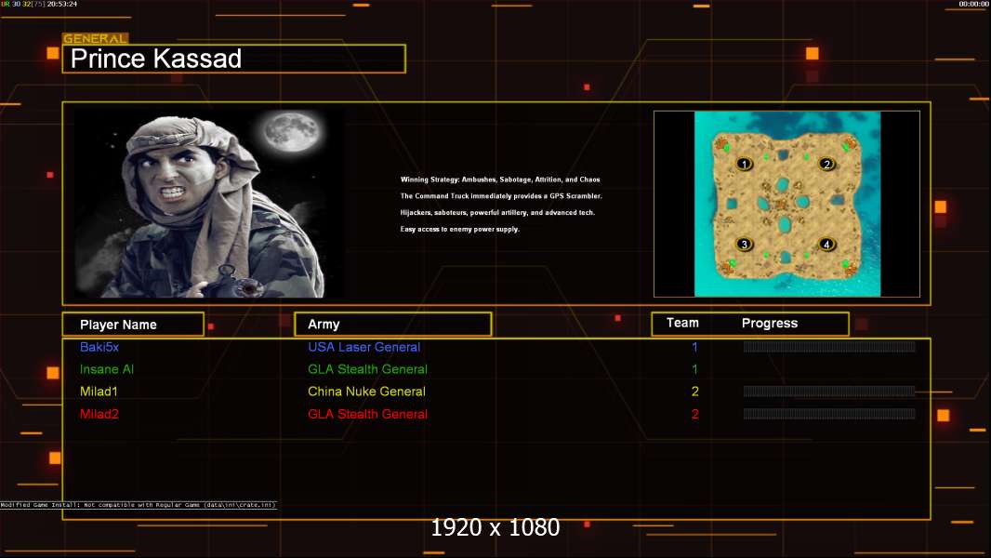Click the Winning Strategy description line
This screenshot has height=558, width=991.
click(500, 179)
